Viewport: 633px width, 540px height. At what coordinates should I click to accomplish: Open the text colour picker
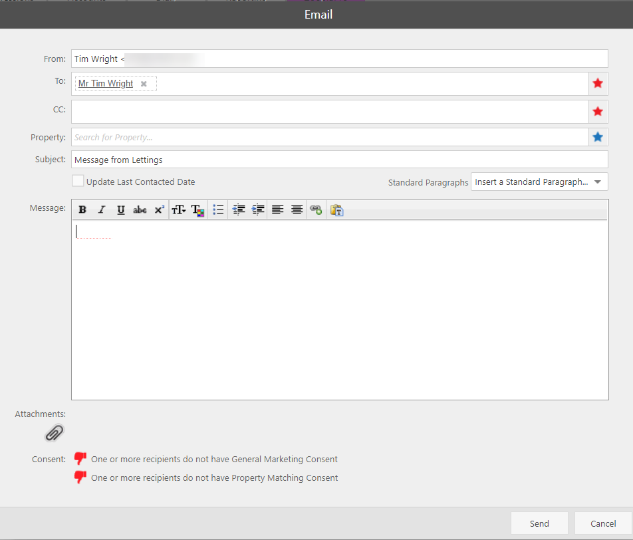pos(197,209)
